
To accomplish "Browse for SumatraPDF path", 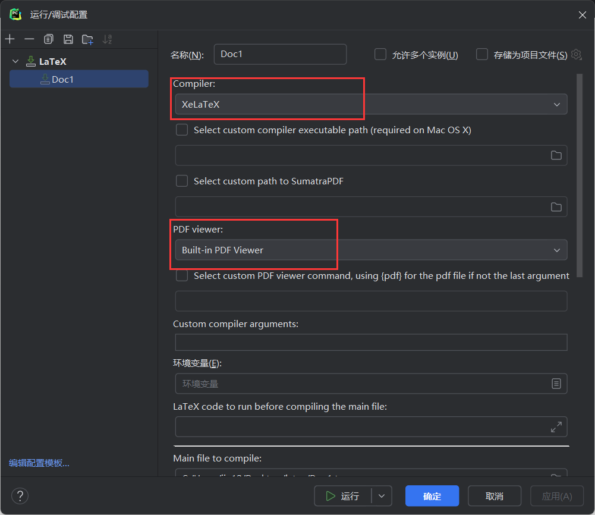I will coord(556,207).
